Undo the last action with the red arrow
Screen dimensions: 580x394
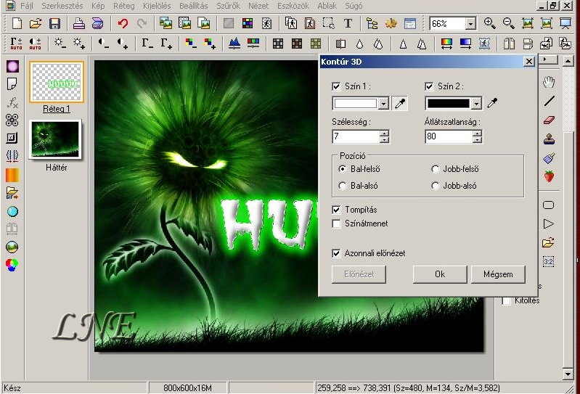123,24
